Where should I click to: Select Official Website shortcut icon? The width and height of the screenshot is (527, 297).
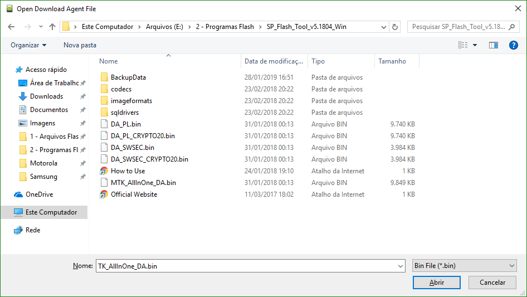[x=104, y=194]
